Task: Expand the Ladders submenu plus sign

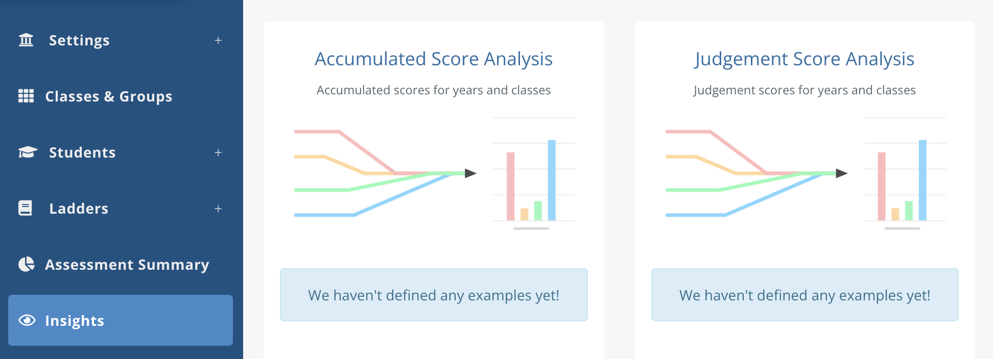Action: click(x=218, y=209)
